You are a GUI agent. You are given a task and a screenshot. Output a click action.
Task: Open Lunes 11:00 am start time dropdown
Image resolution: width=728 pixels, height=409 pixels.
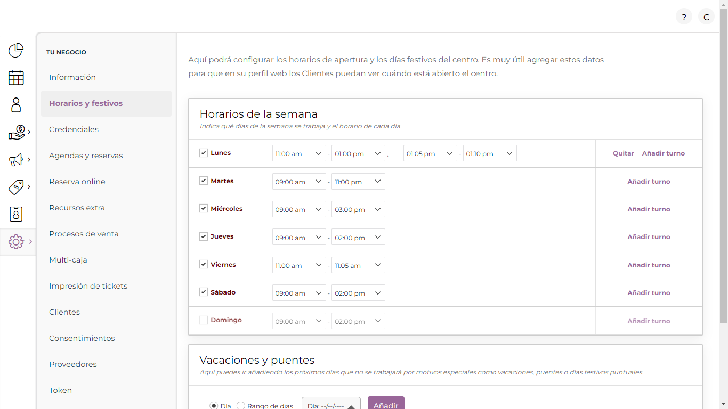coord(299,153)
